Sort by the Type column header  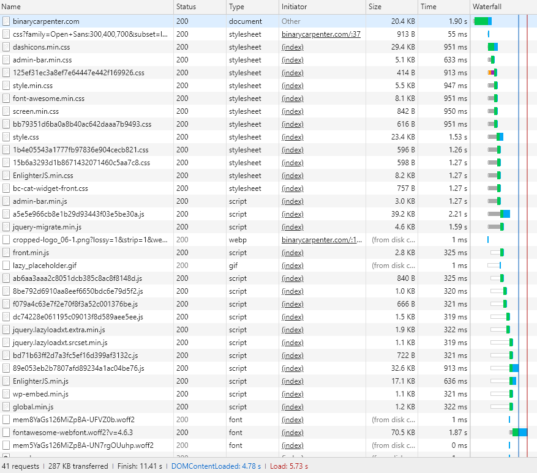coord(252,7)
